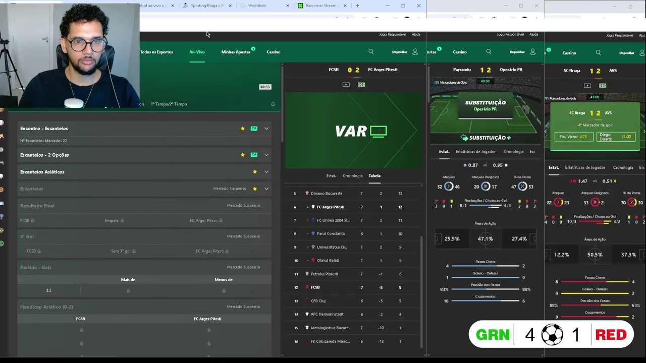Select CFR Cluj row in table
646x363 pixels.
(353, 301)
